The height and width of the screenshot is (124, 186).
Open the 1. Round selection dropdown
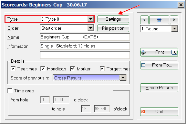pos(175,29)
